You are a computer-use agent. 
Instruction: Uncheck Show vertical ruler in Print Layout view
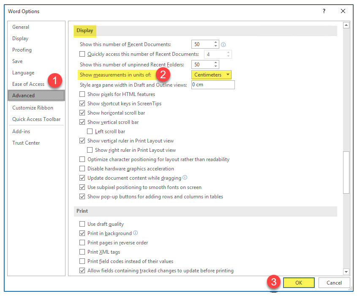82,141
